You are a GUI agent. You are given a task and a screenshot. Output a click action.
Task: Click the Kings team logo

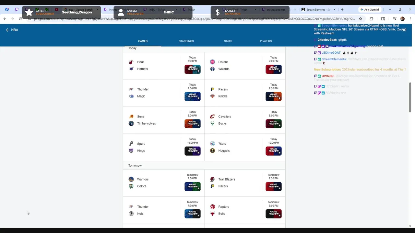coord(131,150)
